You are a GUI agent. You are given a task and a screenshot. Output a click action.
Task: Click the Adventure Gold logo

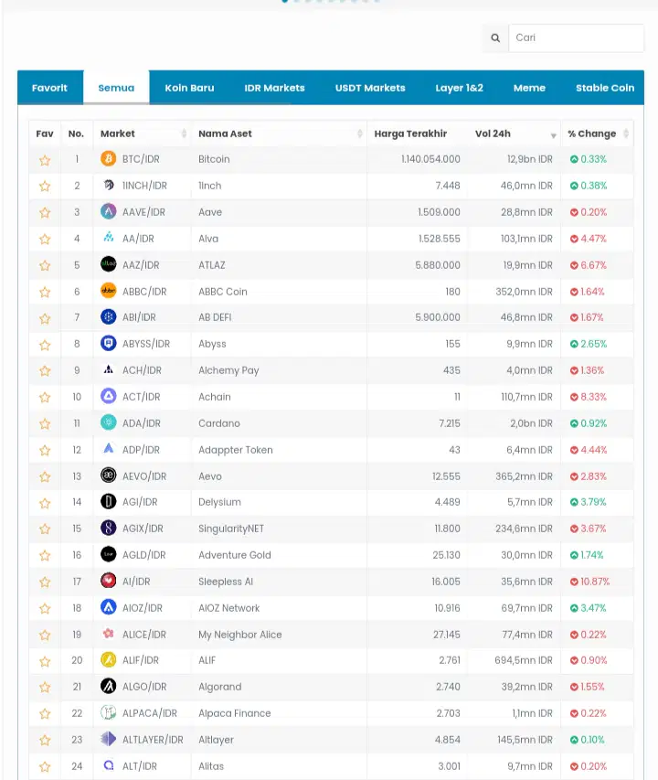(109, 554)
